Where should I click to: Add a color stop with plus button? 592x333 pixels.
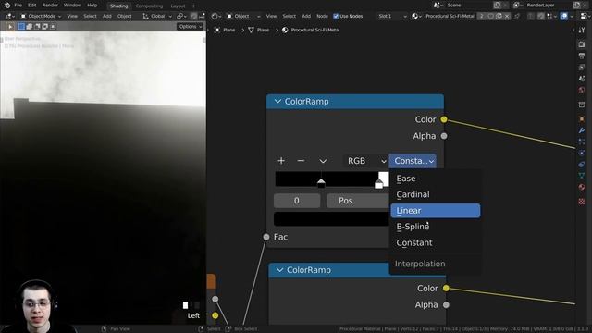(281, 161)
